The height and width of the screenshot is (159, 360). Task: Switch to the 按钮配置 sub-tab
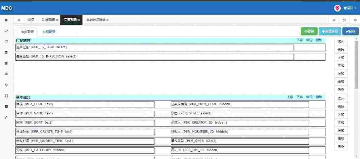pos(49,32)
